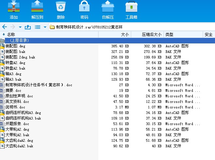Click size value 258.09 KB
Screen dimensions: 215x160
click(120, 57)
